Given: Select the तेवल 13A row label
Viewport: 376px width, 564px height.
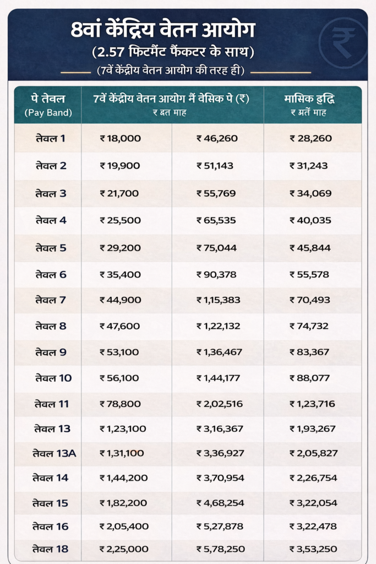Looking at the screenshot, I should (54, 453).
